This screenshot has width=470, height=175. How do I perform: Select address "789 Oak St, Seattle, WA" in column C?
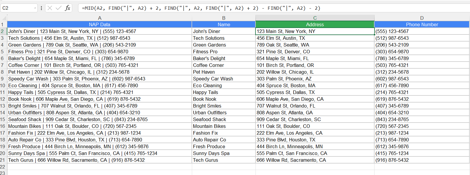pyautogui.click(x=315, y=45)
